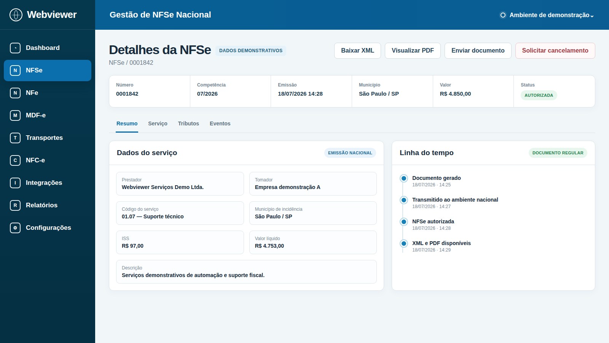Click the DOCUMENTO REGULAR badge
609x343 pixels.
coord(558,153)
